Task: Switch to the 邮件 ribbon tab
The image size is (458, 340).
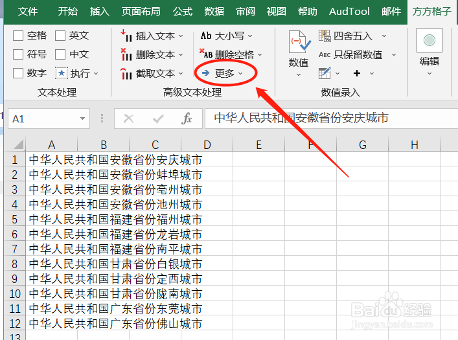Action: click(391, 12)
